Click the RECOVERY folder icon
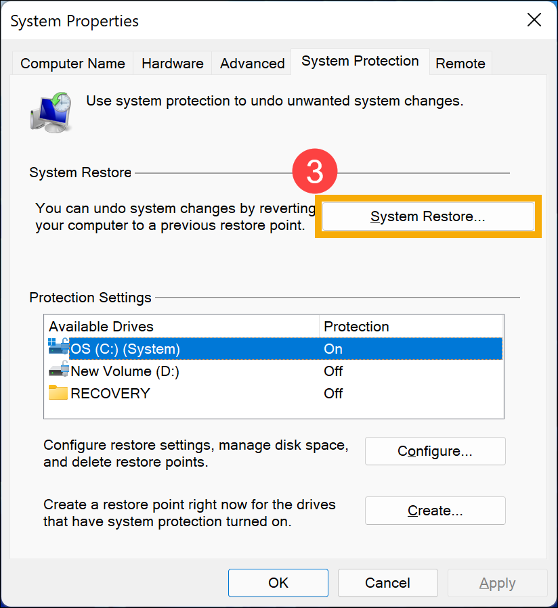Viewport: 558px width, 608px height. 58,392
